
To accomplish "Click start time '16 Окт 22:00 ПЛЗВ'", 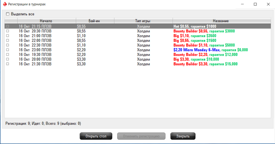I will [35, 41].
